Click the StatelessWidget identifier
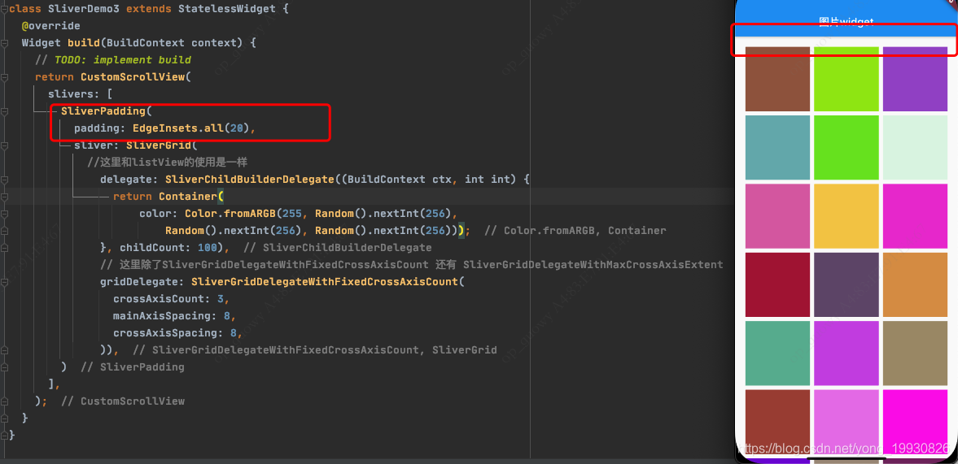This screenshot has width=958, height=464. click(226, 9)
